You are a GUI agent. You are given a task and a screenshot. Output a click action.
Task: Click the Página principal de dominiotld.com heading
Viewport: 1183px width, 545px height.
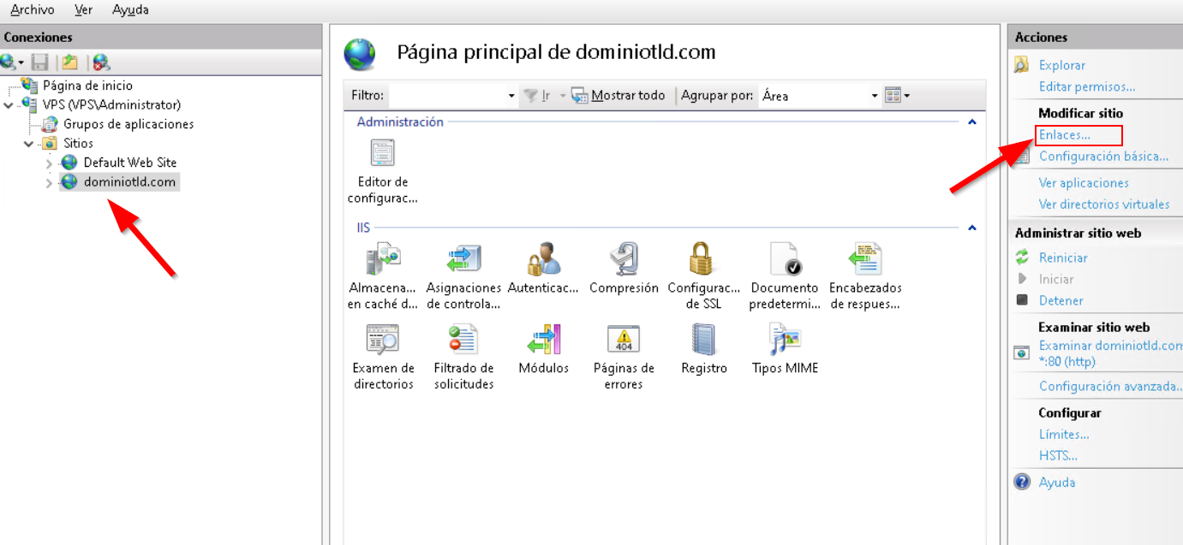(556, 52)
